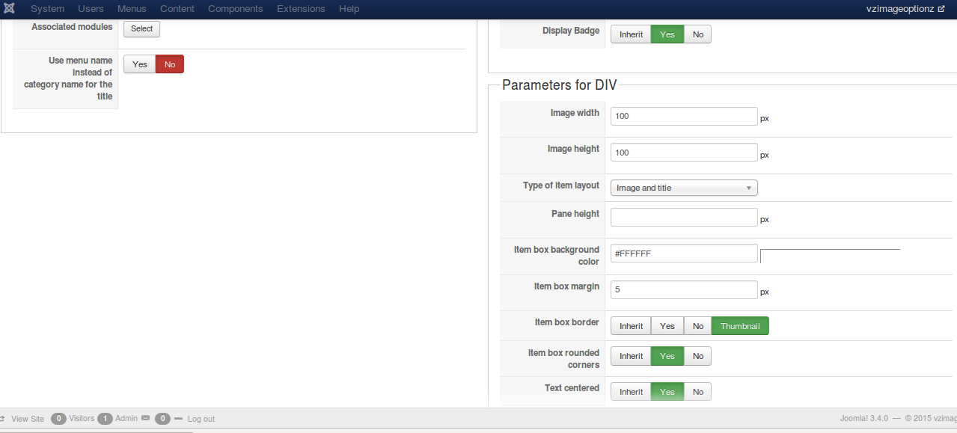Click the external link icon beside vzimageoptionz
957x433 pixels.
[941, 9]
